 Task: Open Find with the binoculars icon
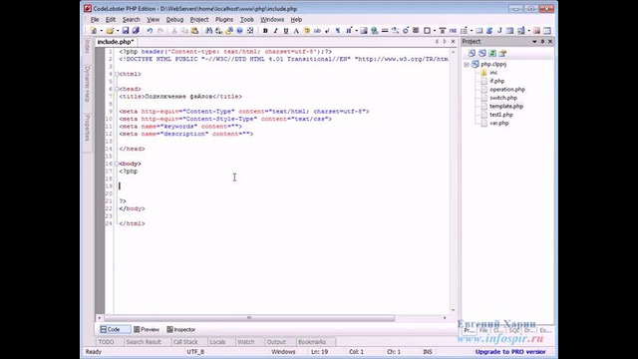click(208, 31)
